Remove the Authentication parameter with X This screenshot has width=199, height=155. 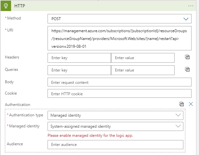191,104
